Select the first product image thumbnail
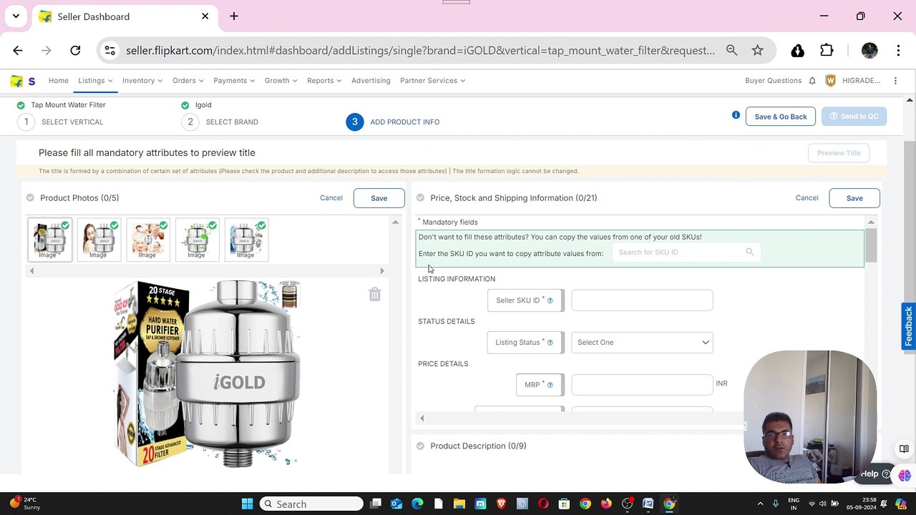The width and height of the screenshot is (916, 515). (49, 240)
